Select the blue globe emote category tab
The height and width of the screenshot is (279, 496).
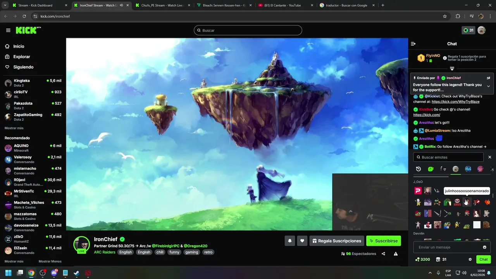click(x=468, y=169)
